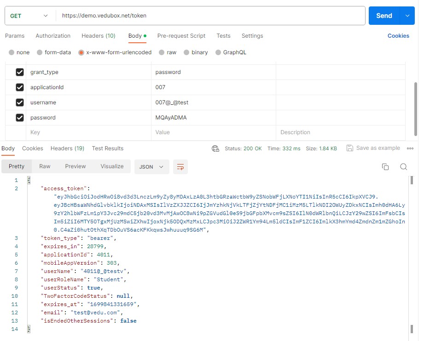Open the Cookies link

click(398, 36)
